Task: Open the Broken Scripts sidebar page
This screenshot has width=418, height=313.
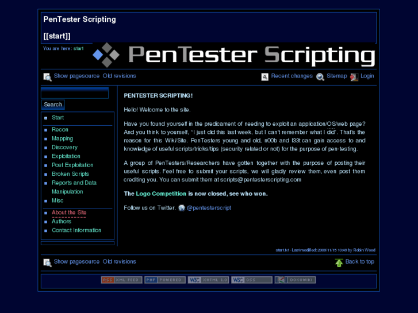Action: click(70, 174)
